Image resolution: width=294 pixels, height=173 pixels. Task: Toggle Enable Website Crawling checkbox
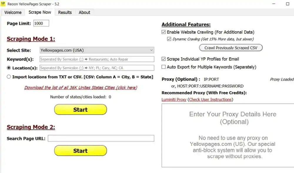(x=164, y=32)
